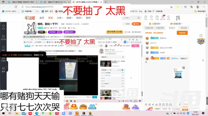Close the floating laptop ad
Image resolution: width=208 pixels, height=116 pixels.
pyautogui.click(x=183, y=68)
